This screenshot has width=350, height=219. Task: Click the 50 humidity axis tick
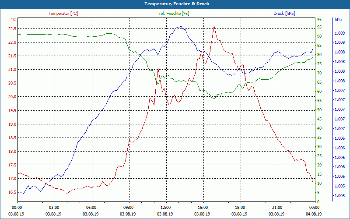319,110
